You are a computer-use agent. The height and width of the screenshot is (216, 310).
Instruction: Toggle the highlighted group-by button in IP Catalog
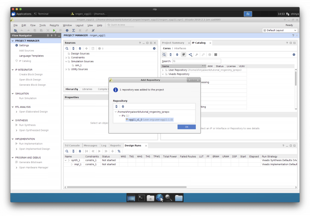point(184,55)
